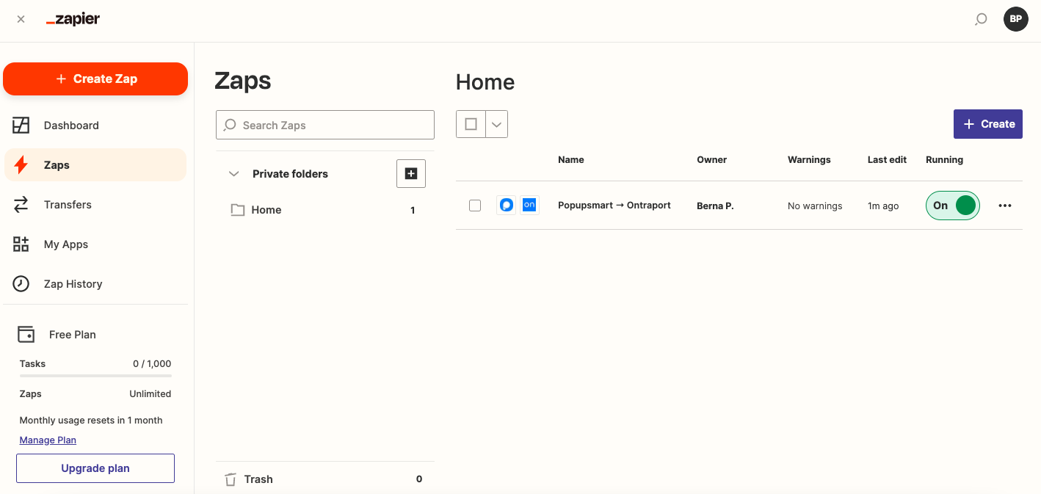This screenshot has height=494, width=1041.
Task: Click the Warnings column header
Action: [x=809, y=159]
